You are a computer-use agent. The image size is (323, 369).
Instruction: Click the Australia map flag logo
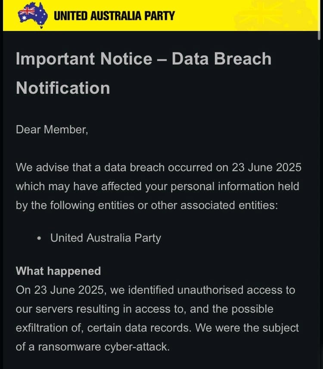tap(32, 15)
